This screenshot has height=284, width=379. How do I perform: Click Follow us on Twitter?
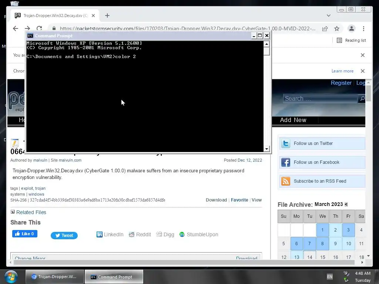click(322, 143)
